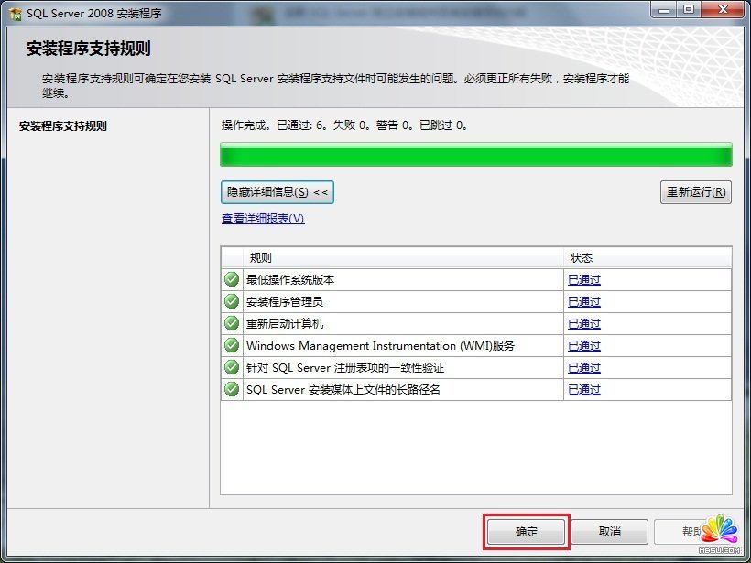Open 已通过 link for 长路径名 rule
Image resolution: width=751 pixels, height=563 pixels.
click(583, 389)
